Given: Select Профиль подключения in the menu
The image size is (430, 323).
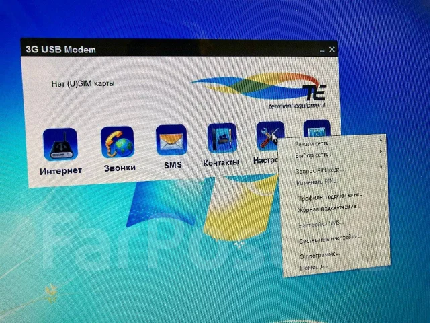Looking at the screenshot, I should (333, 196).
